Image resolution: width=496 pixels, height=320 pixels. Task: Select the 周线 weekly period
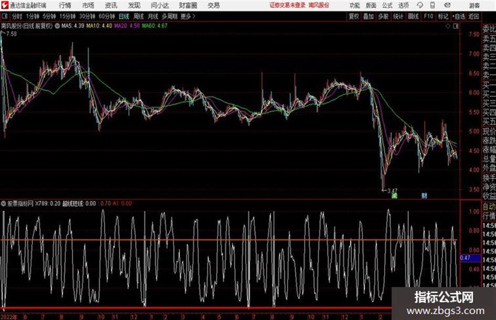click(139, 16)
